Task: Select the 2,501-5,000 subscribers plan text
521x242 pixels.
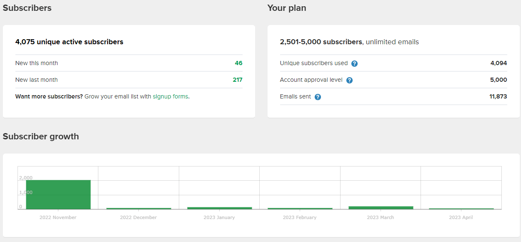Action: (321, 42)
